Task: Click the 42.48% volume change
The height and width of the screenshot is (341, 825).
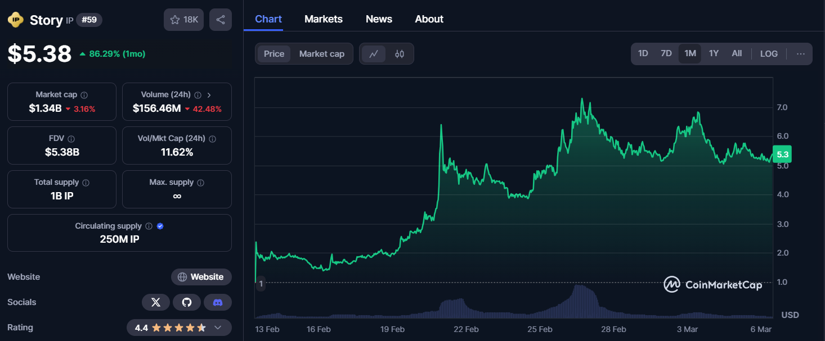Action: click(203, 109)
